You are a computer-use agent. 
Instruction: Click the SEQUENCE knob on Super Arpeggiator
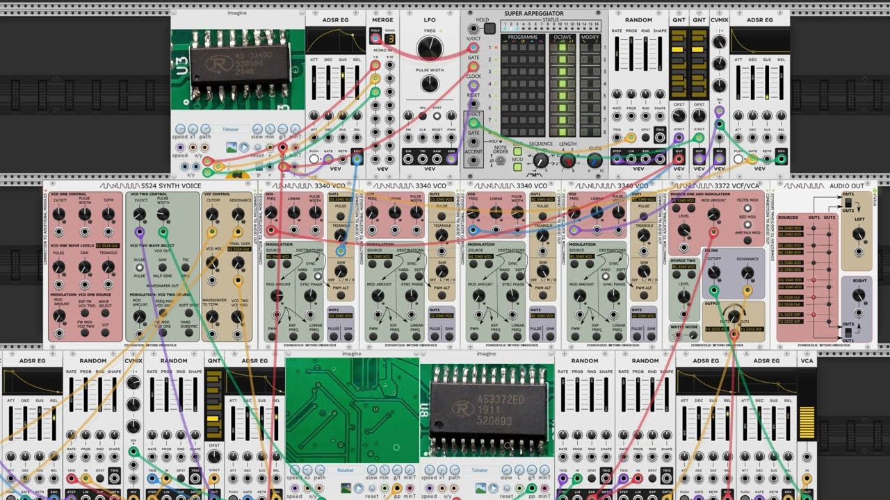click(x=540, y=161)
